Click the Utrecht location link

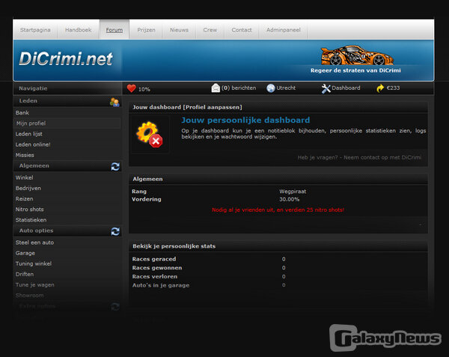(x=286, y=88)
